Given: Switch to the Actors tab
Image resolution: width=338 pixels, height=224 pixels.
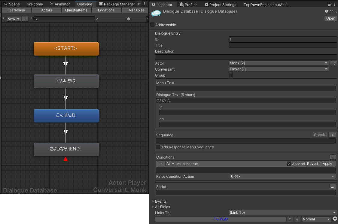Looking at the screenshot, I should tap(46, 10).
